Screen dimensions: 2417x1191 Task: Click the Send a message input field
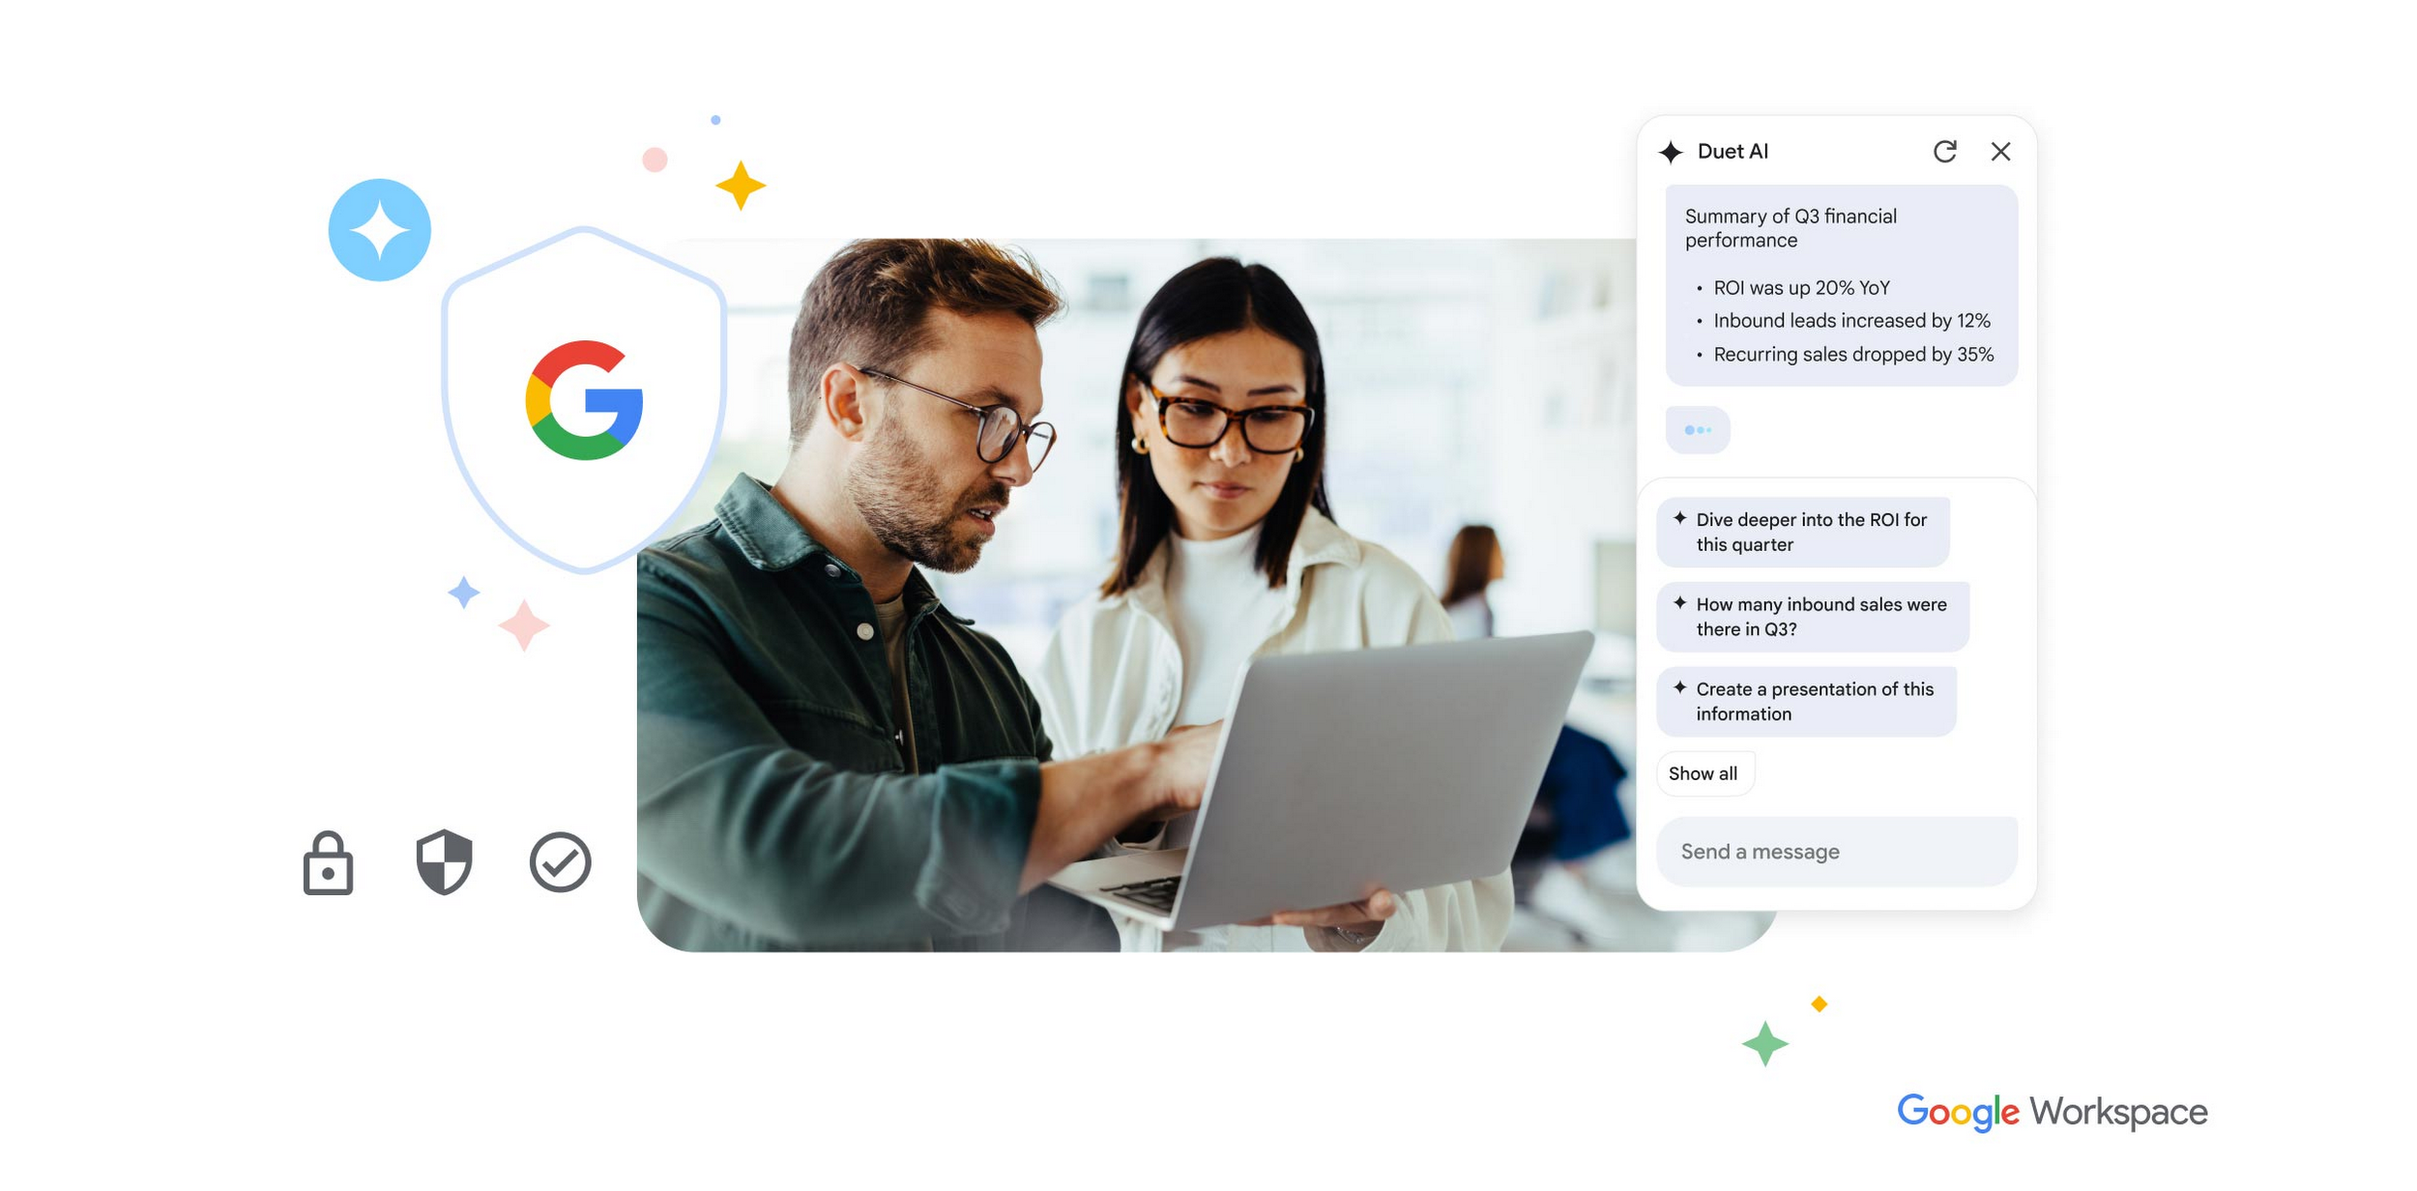pos(1838,851)
